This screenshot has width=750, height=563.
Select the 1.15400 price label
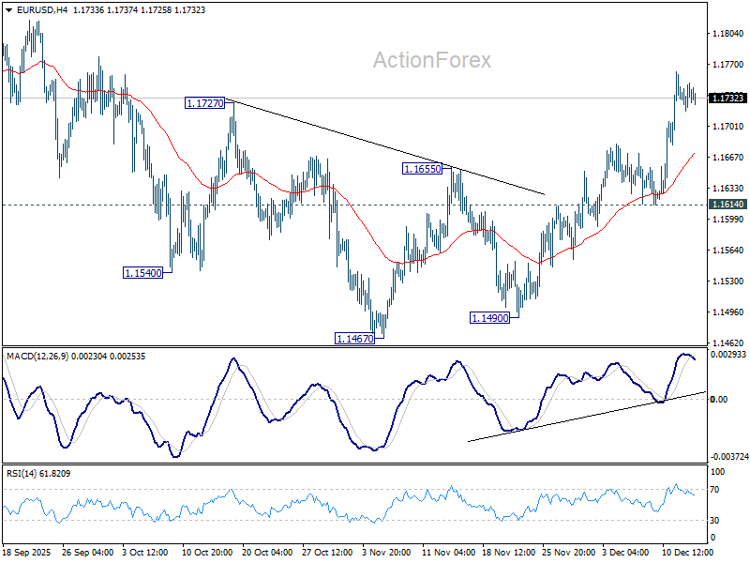click(x=143, y=273)
